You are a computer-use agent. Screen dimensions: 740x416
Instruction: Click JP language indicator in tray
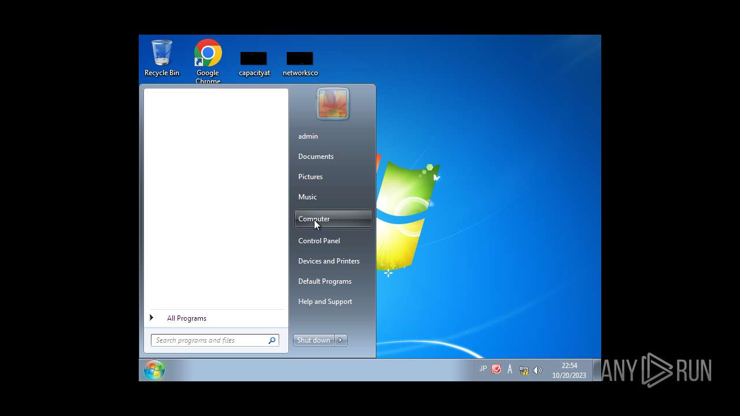pyautogui.click(x=483, y=369)
